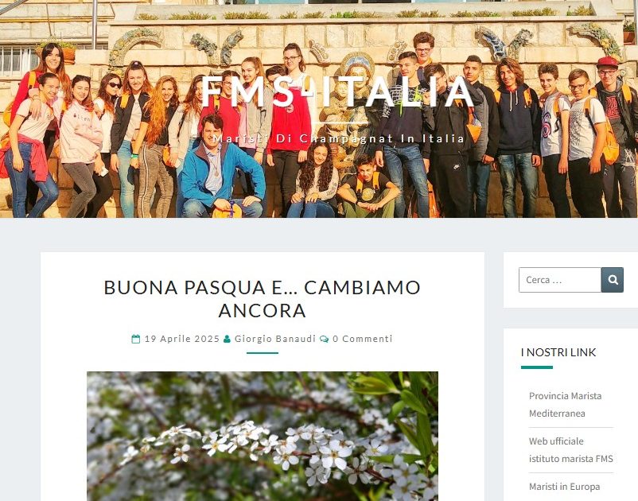Go to the 0 Commenti link

click(363, 339)
